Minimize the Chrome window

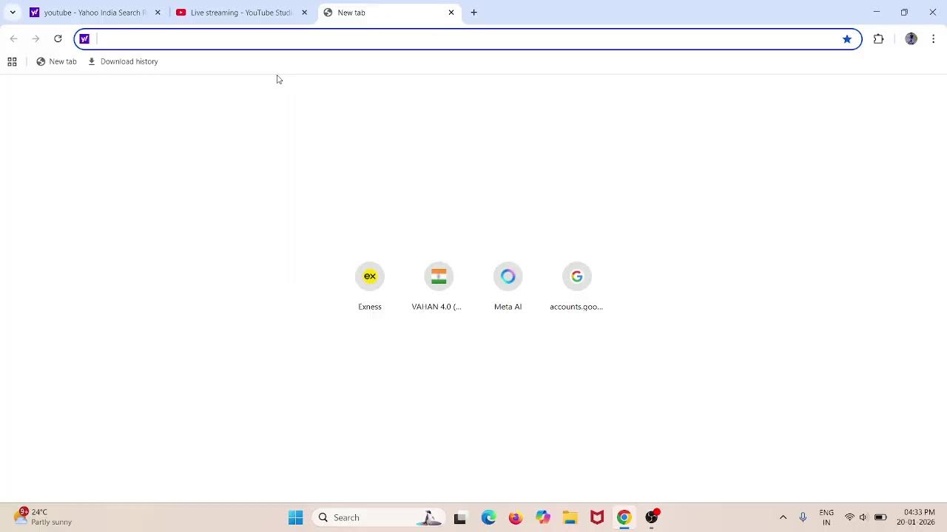pos(877,12)
